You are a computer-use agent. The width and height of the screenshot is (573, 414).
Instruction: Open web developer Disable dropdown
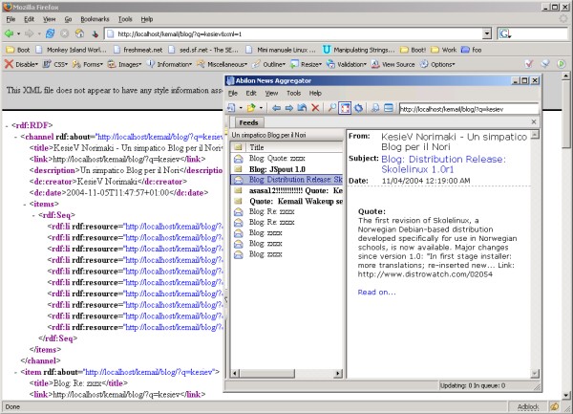21,64
